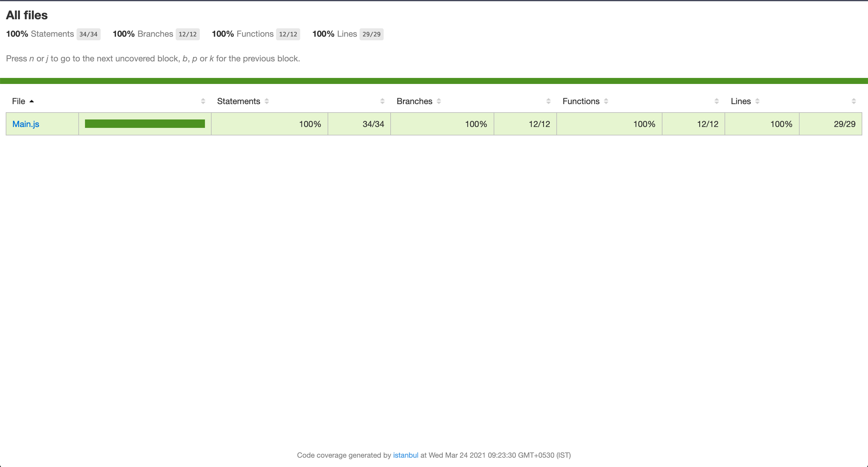This screenshot has width=868, height=467.
Task: Sort table by Functions header text
Action: coord(580,101)
